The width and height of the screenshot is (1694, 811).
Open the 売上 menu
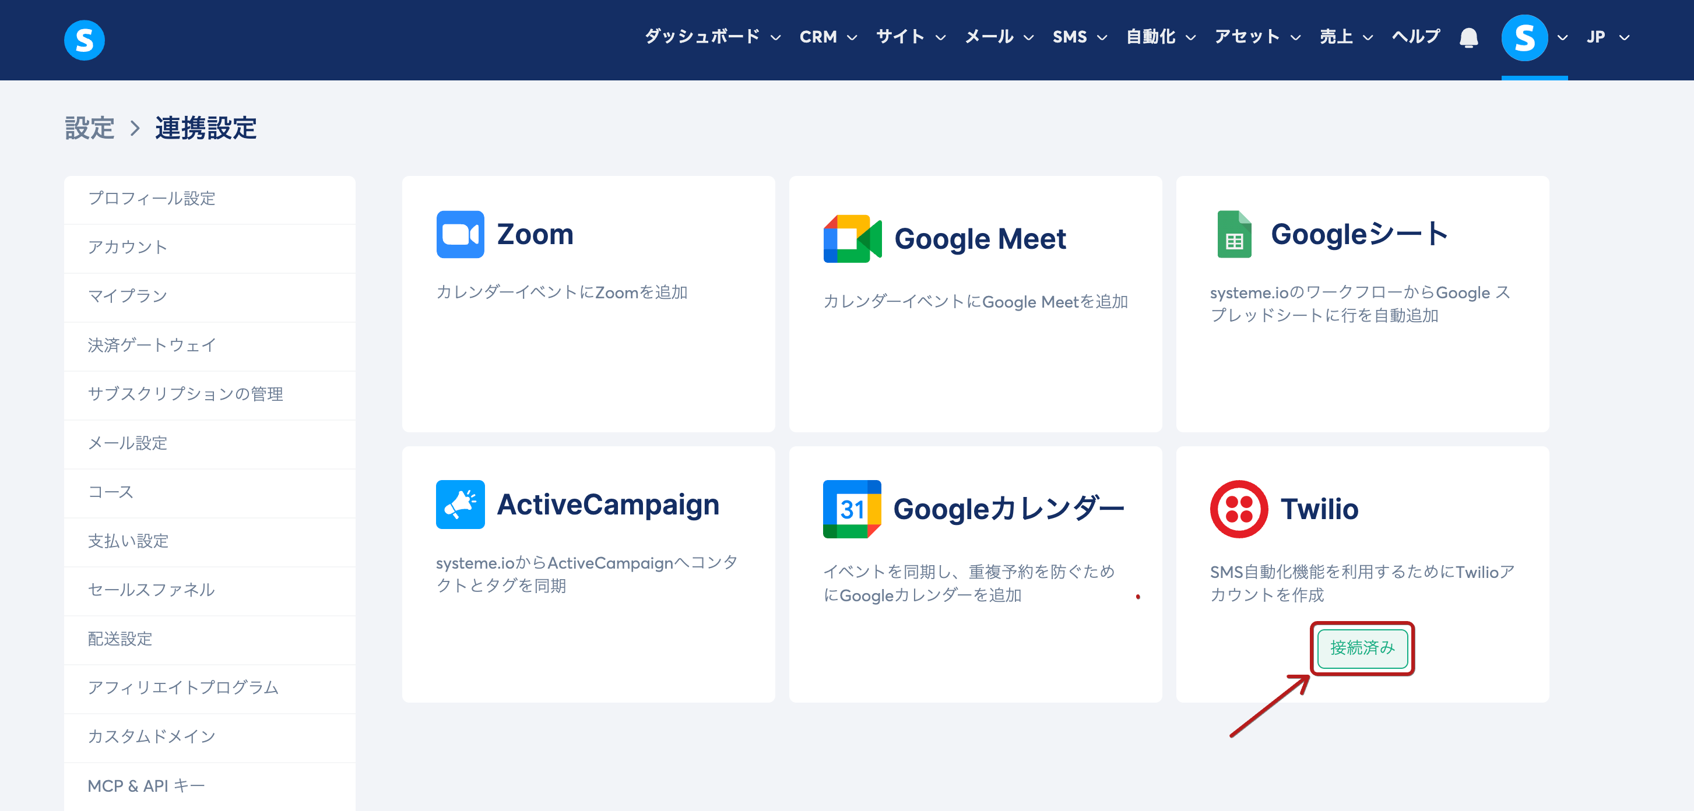[x=1336, y=36]
